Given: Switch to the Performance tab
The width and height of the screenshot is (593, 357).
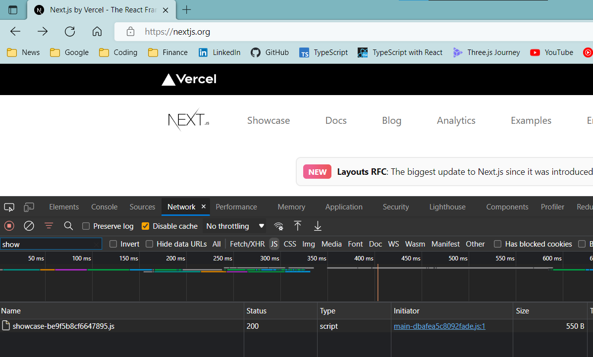Looking at the screenshot, I should pyautogui.click(x=236, y=207).
